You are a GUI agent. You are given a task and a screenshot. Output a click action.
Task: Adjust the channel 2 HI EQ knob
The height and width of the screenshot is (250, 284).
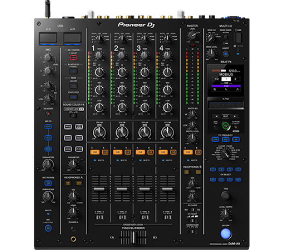pos(122,72)
